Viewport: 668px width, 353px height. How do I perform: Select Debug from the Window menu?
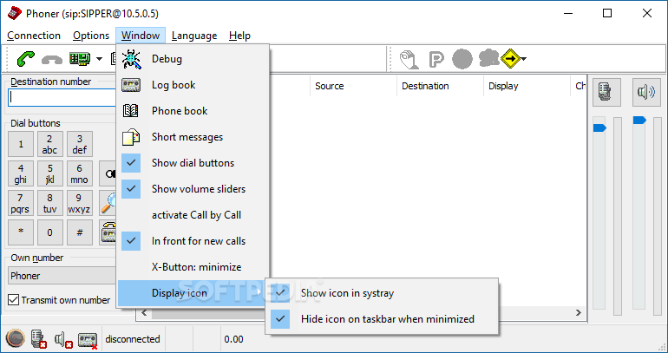point(193,59)
